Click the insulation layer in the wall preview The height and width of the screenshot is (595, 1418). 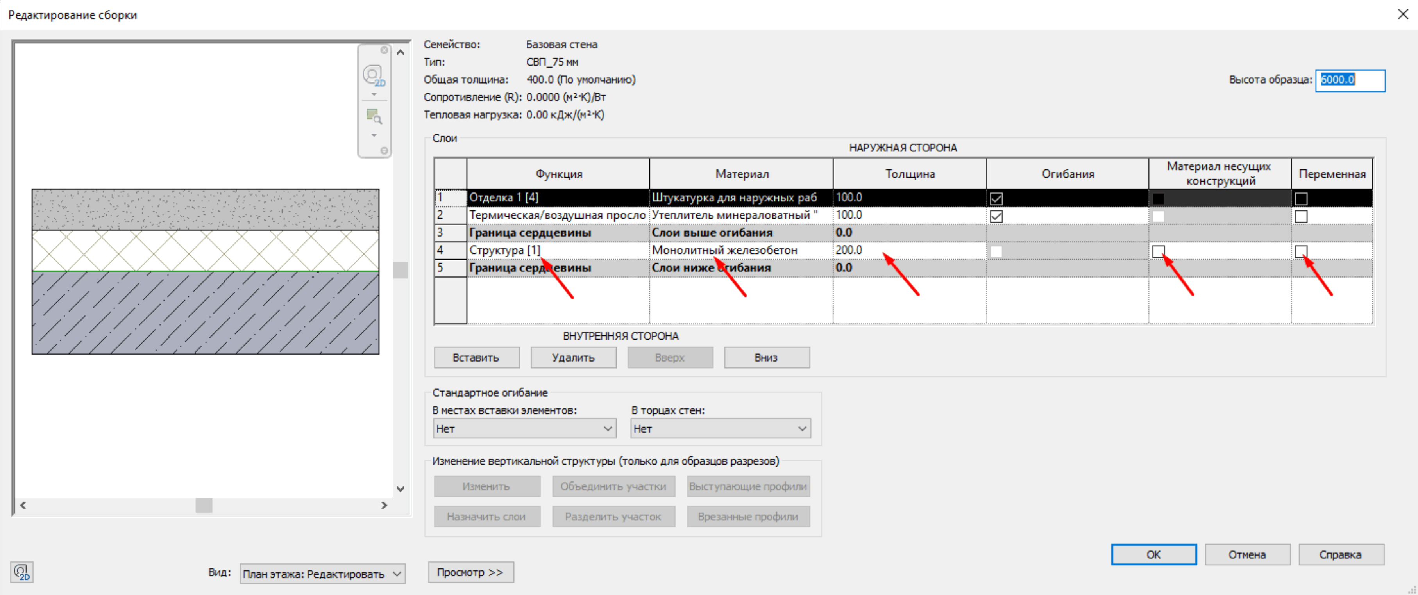coord(205,250)
